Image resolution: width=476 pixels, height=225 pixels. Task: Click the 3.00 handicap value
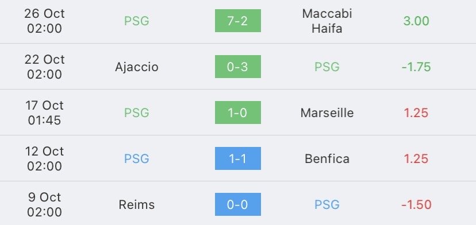[416, 21]
